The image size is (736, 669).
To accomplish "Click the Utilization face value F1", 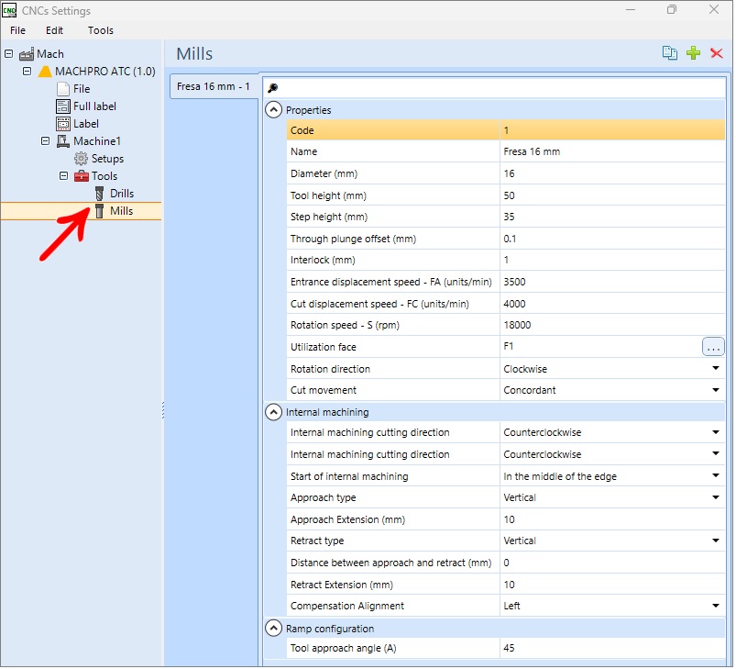I will [x=509, y=346].
